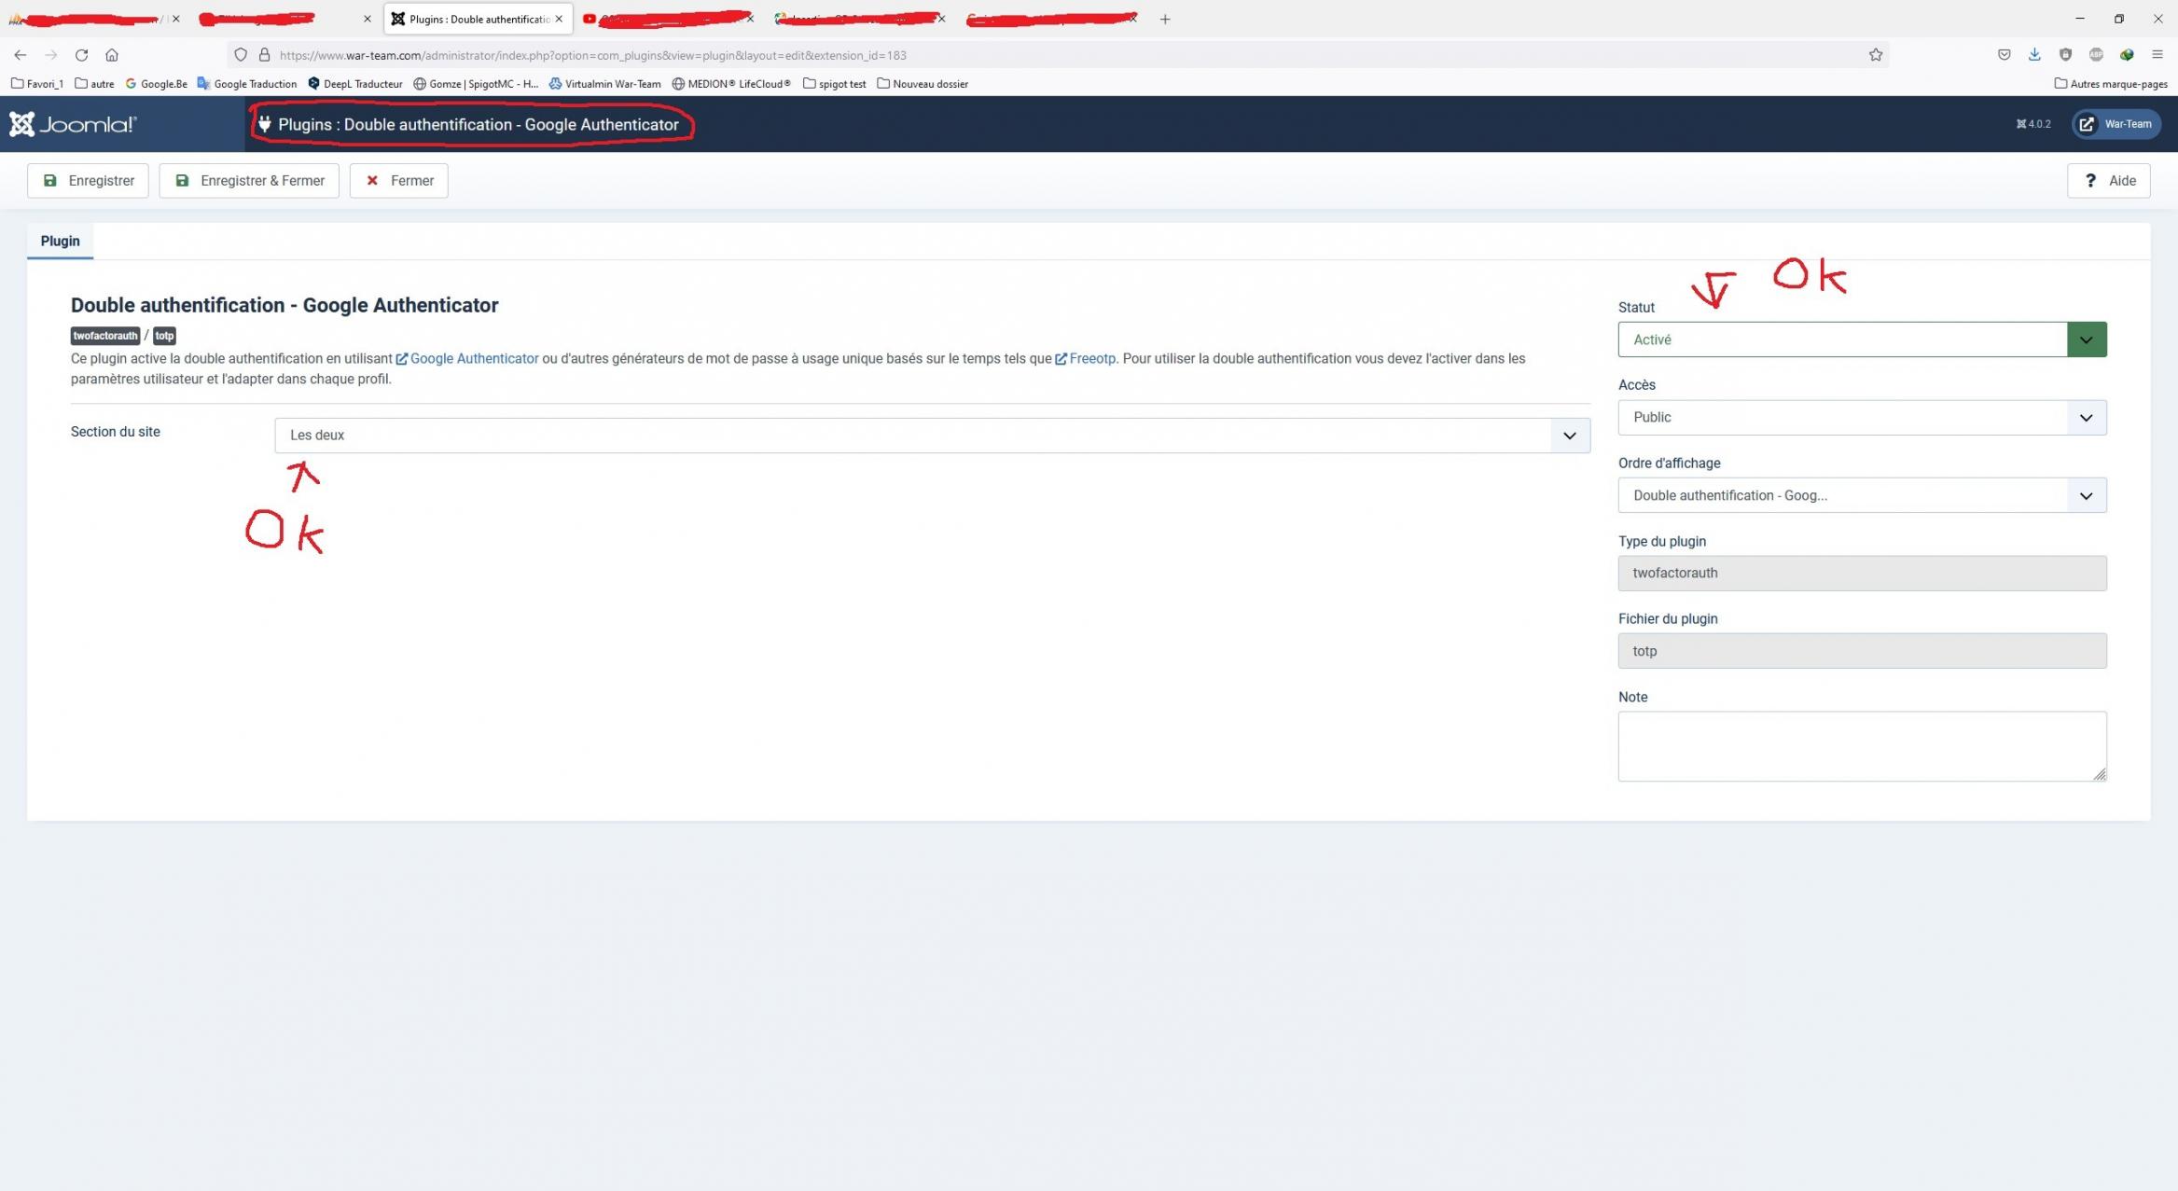Click the Fermer button
Image resolution: width=2178 pixels, height=1191 pixels.
(x=398, y=181)
